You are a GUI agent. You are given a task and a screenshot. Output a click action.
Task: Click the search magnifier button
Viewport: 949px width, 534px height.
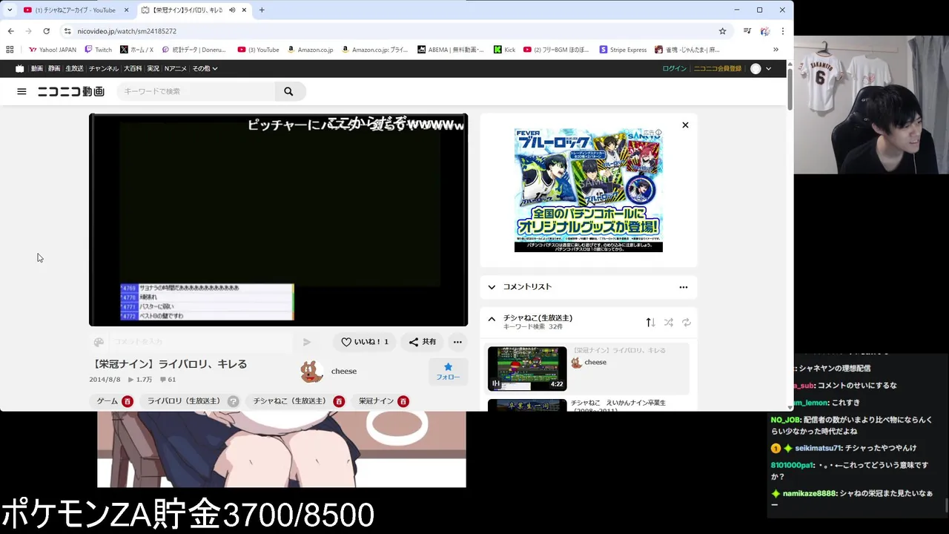pyautogui.click(x=288, y=91)
